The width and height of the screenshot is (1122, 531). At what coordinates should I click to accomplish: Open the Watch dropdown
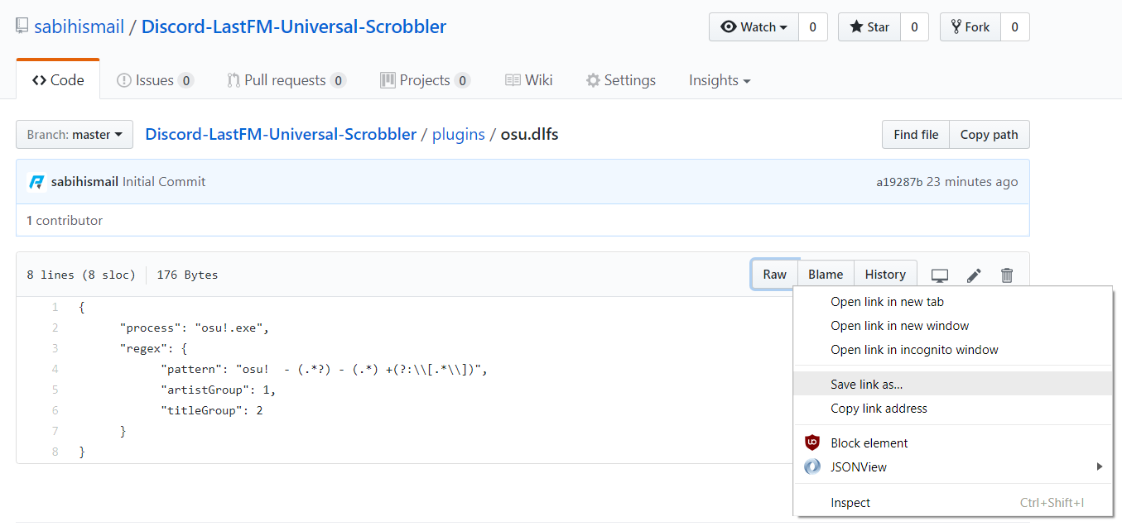point(754,26)
